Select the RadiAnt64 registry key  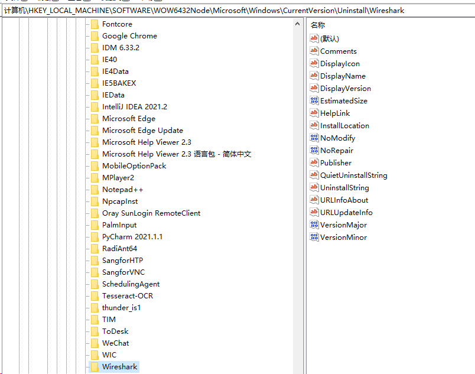[x=119, y=249]
